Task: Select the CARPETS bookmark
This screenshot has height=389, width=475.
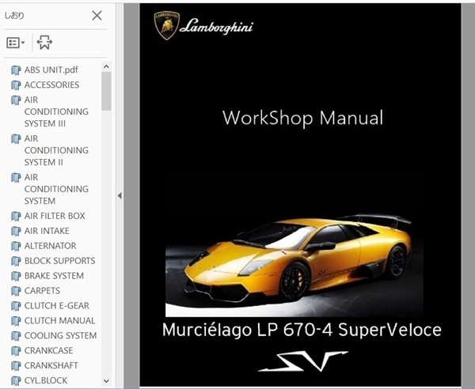Action: coord(42,290)
